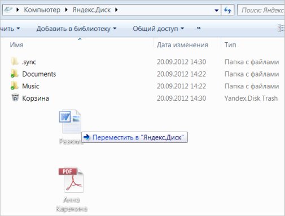Click the Резюме file label

[71, 141]
